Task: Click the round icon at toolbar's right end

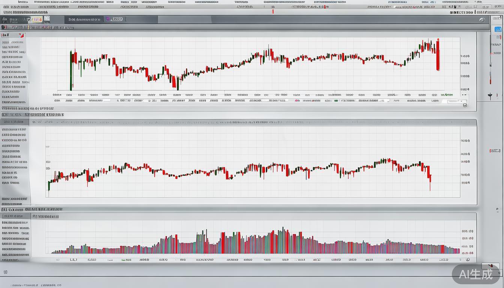Action: (x=482, y=20)
